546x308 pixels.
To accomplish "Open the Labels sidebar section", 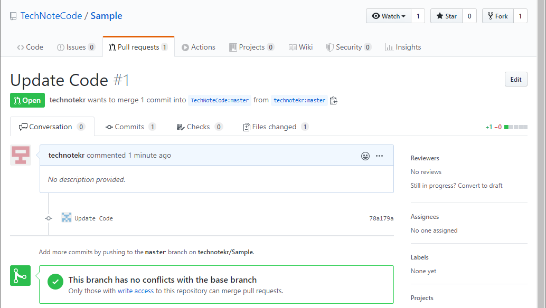I will pyautogui.click(x=419, y=257).
